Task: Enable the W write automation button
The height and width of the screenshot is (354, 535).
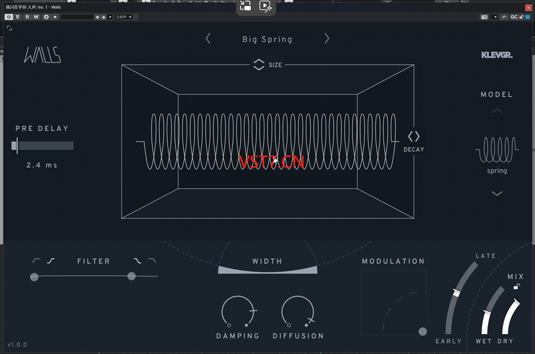Action: pyautogui.click(x=36, y=17)
